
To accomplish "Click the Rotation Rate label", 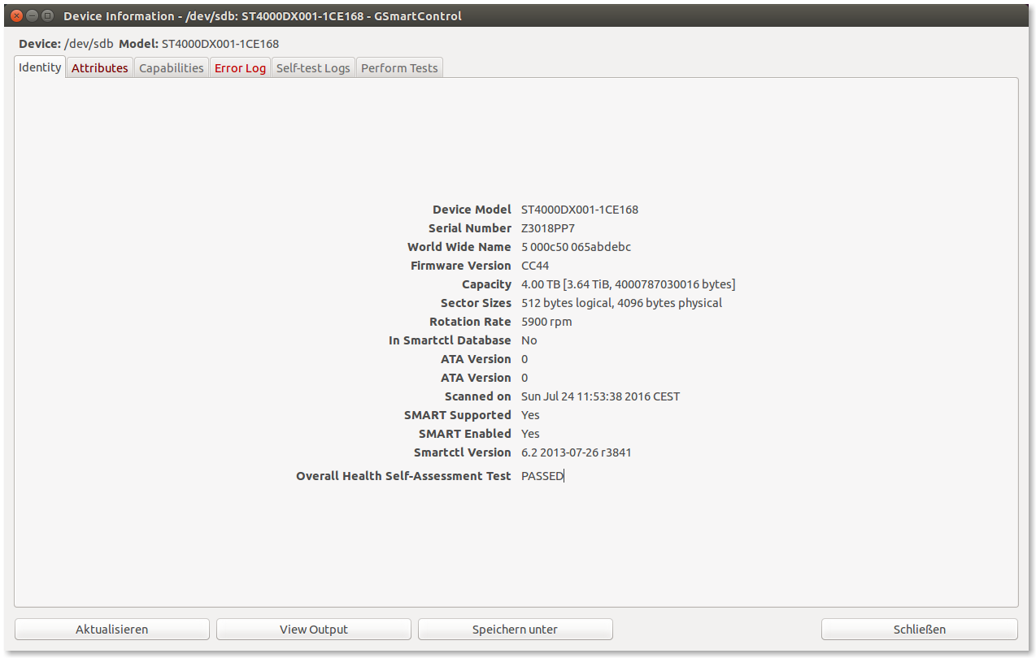I will pyautogui.click(x=470, y=322).
